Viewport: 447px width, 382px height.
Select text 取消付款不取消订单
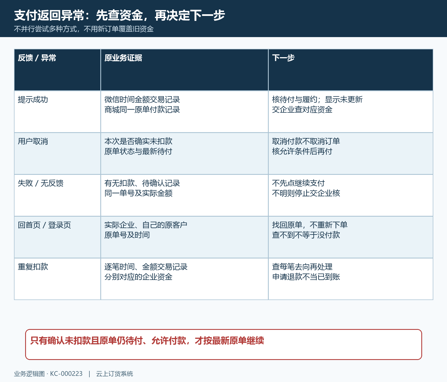pyautogui.click(x=306, y=141)
